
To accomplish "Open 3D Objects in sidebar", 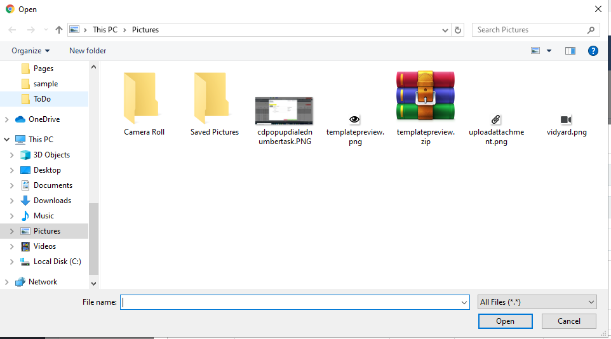I will coord(51,155).
